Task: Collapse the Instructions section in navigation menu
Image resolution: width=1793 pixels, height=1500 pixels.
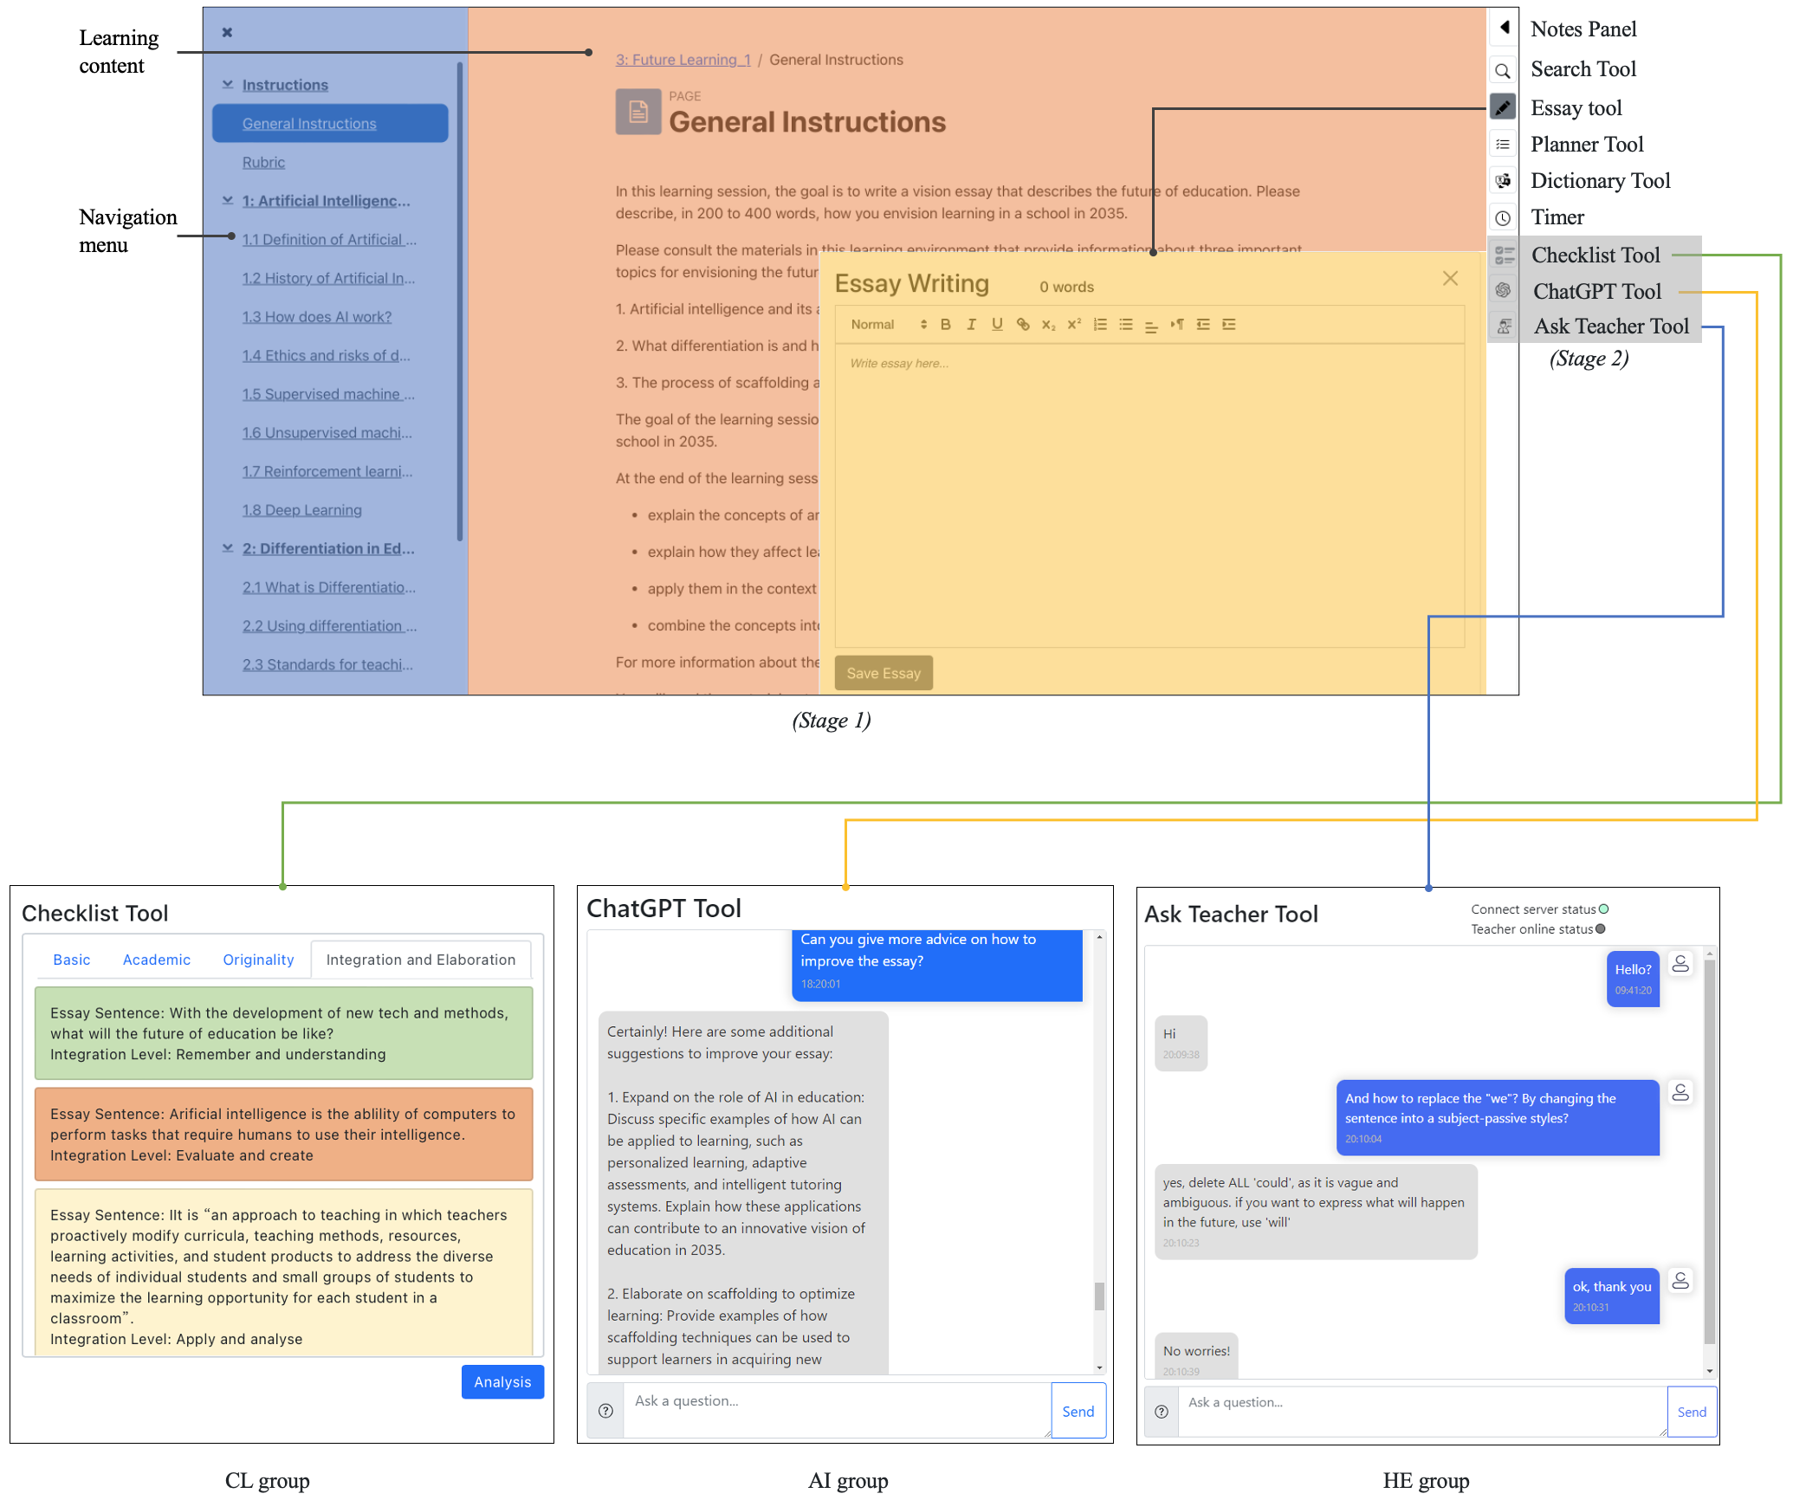Action: coord(228,84)
